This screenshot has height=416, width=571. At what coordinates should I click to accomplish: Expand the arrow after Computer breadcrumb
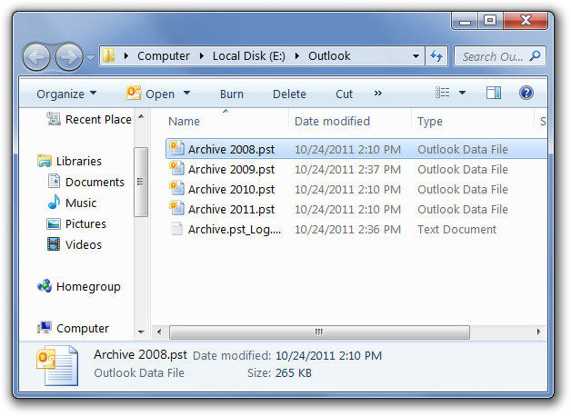click(x=201, y=56)
